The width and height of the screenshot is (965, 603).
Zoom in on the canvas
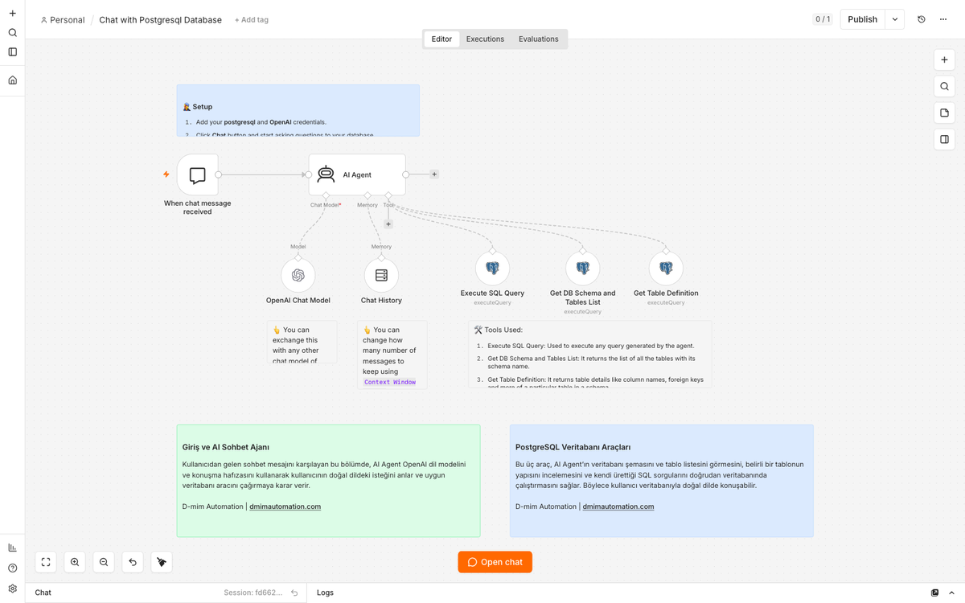point(75,562)
